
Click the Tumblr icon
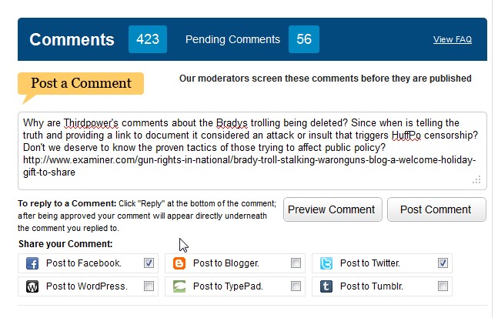[x=326, y=286]
